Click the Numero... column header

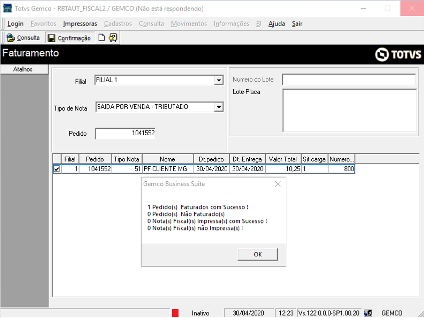pos(341,159)
